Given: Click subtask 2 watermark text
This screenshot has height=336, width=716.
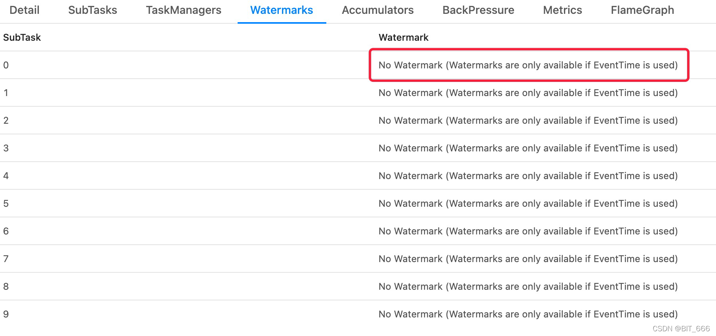Looking at the screenshot, I should click(528, 121).
